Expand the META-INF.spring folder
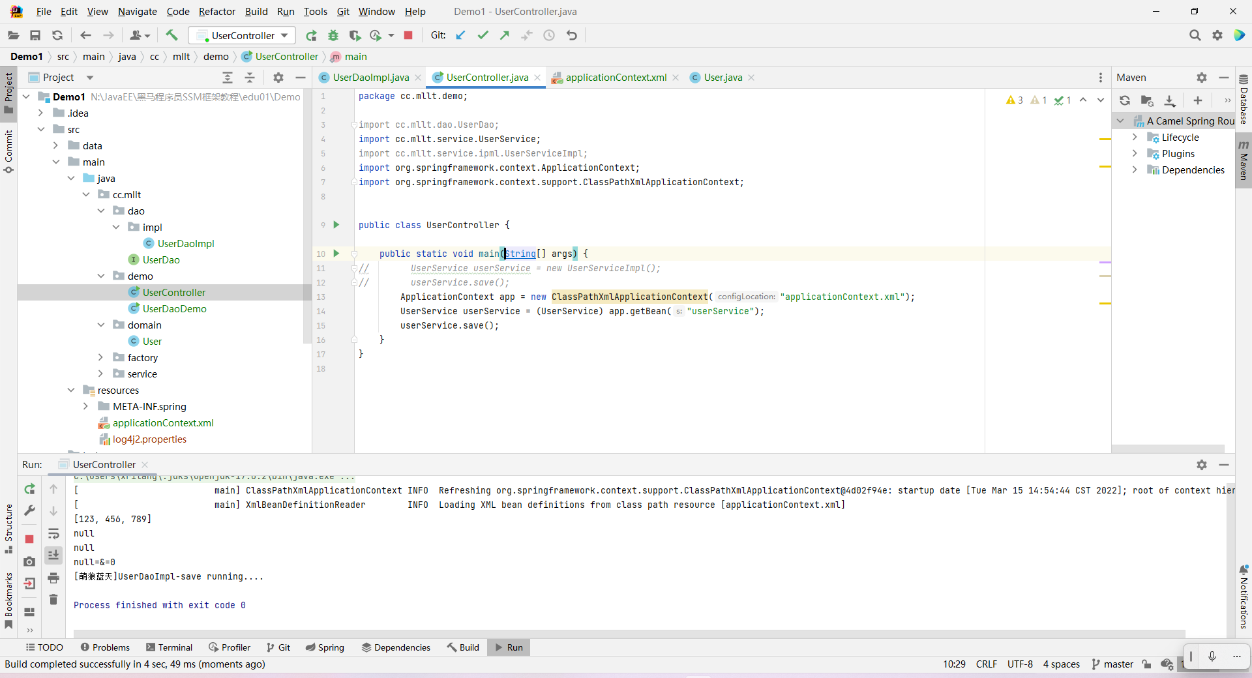The image size is (1252, 678). pos(85,406)
